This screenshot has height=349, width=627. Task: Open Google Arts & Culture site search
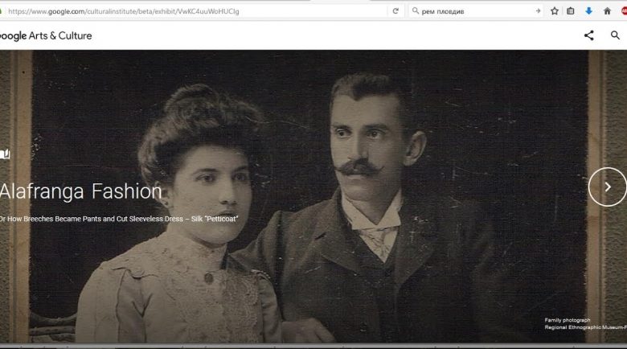coord(615,35)
